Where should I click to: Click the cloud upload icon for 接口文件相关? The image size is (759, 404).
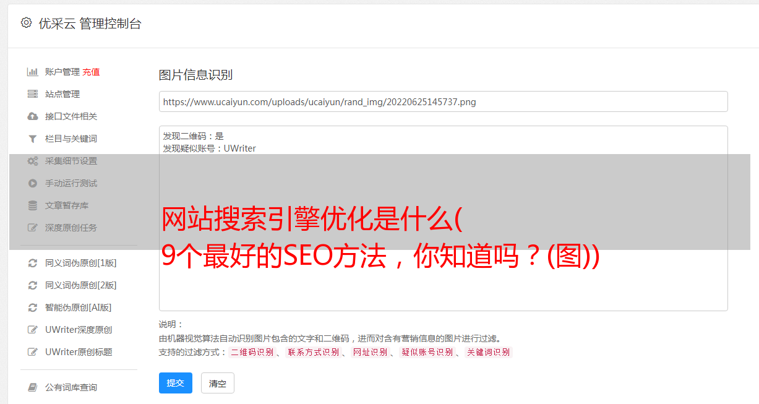pyautogui.click(x=33, y=116)
